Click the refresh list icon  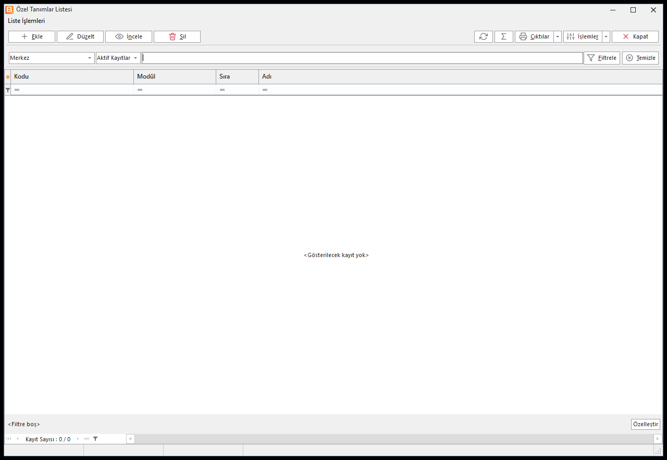(484, 36)
